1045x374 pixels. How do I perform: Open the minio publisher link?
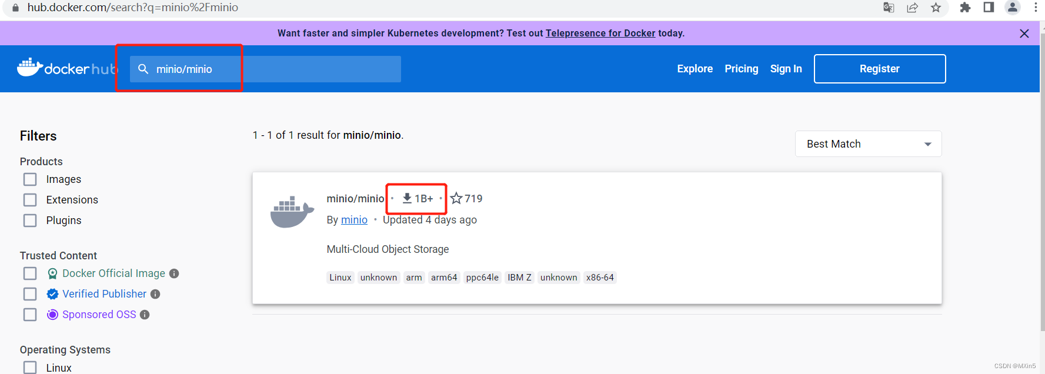(354, 220)
